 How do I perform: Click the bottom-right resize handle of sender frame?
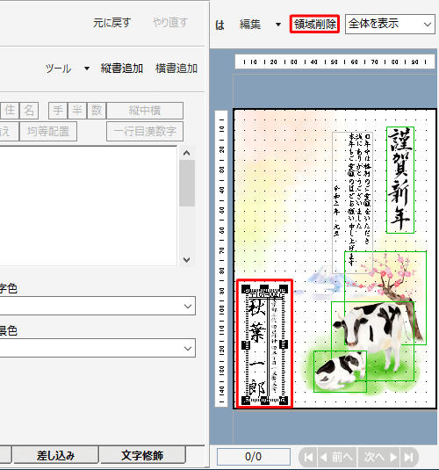(x=284, y=401)
